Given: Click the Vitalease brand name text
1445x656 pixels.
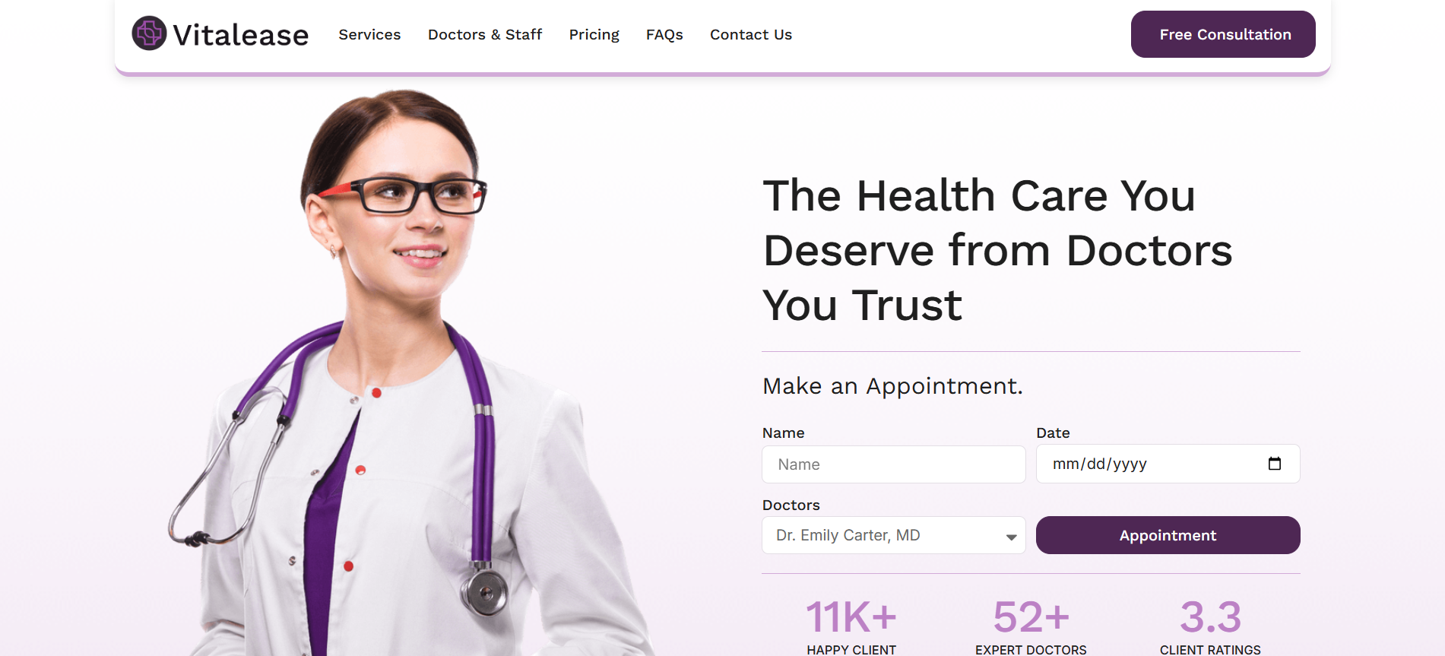Looking at the screenshot, I should [240, 35].
